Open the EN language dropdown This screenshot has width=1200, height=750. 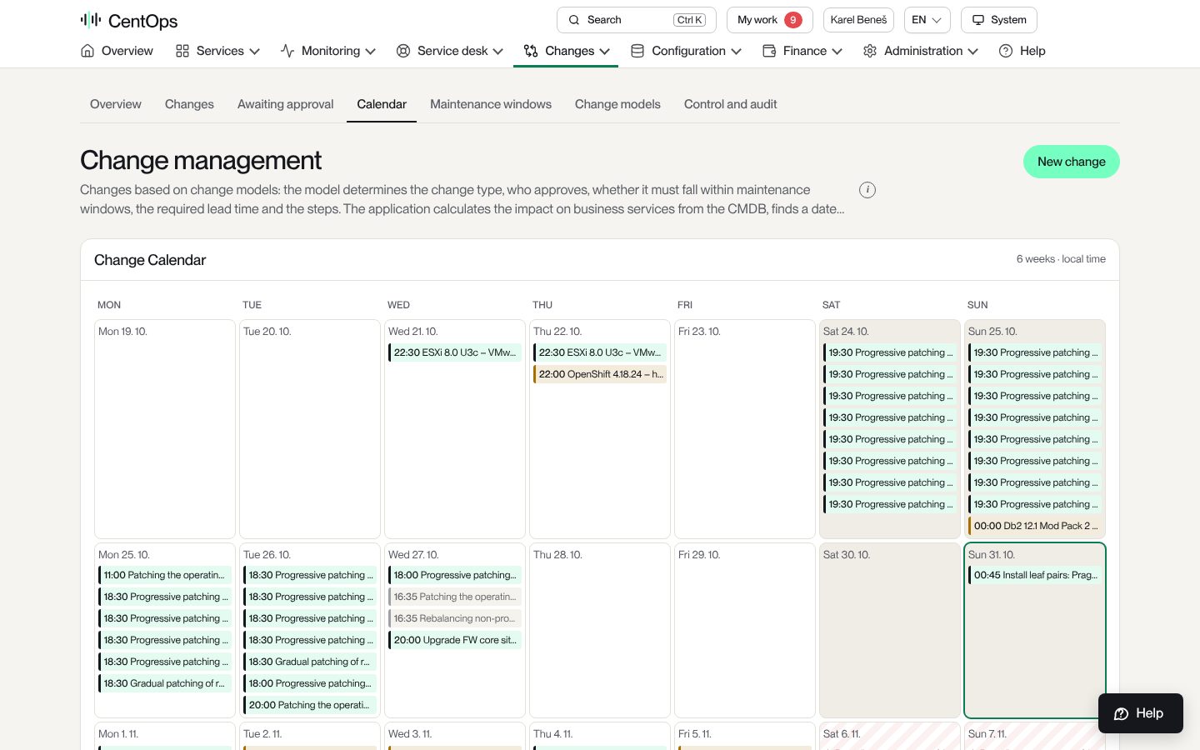tap(927, 20)
